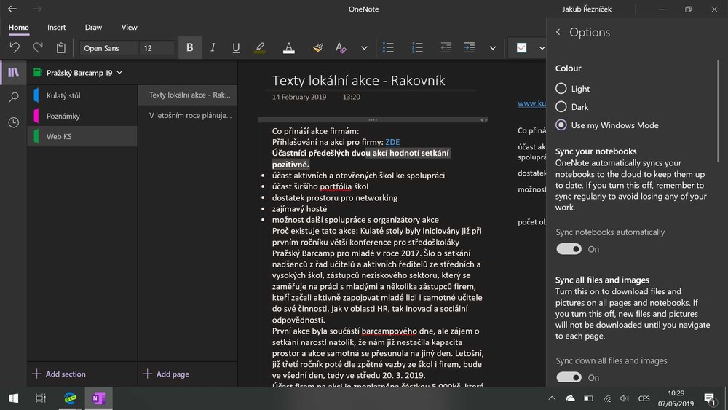Click the text highlighter icon
The image size is (728, 410).
click(x=260, y=48)
